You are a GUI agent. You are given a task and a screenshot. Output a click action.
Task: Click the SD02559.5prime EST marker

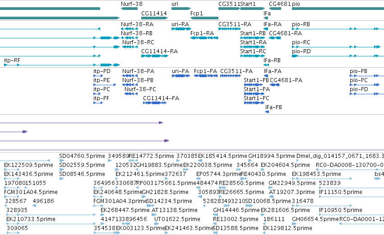point(61,170)
